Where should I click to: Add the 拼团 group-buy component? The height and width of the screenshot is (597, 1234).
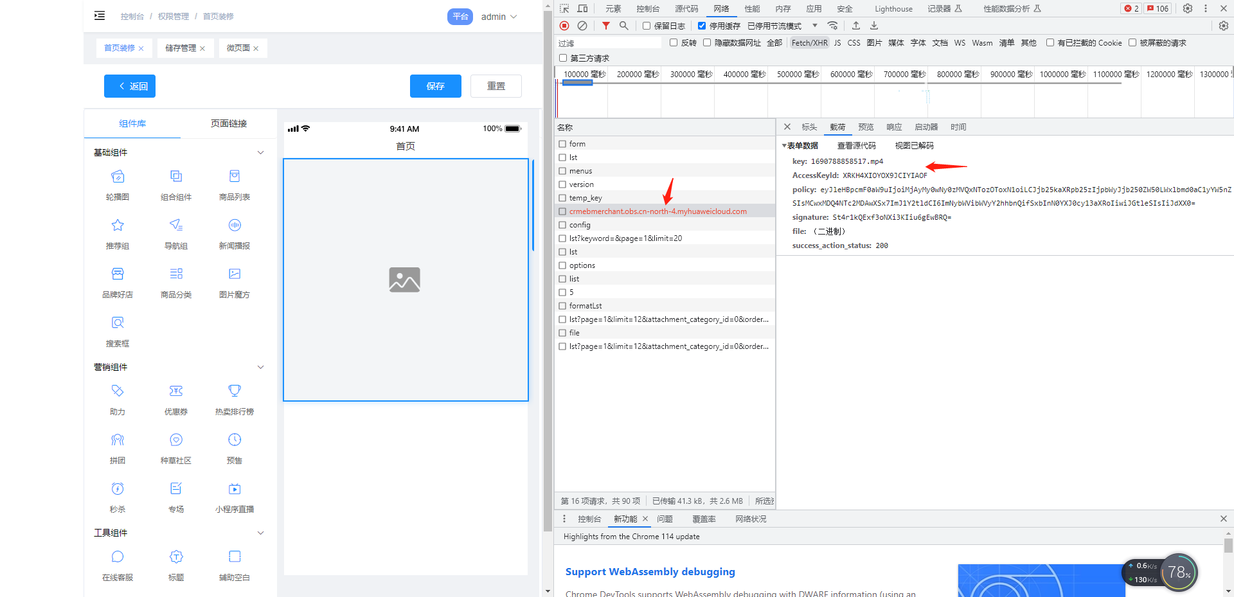(118, 448)
